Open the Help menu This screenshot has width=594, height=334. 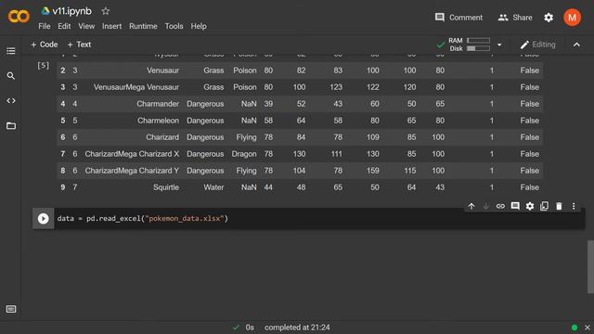[x=199, y=26]
